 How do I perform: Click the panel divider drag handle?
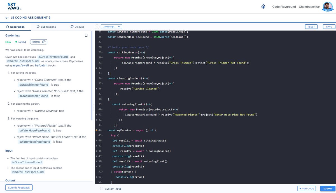coord(94,107)
